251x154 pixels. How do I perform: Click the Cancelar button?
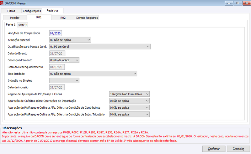[x=238, y=149]
